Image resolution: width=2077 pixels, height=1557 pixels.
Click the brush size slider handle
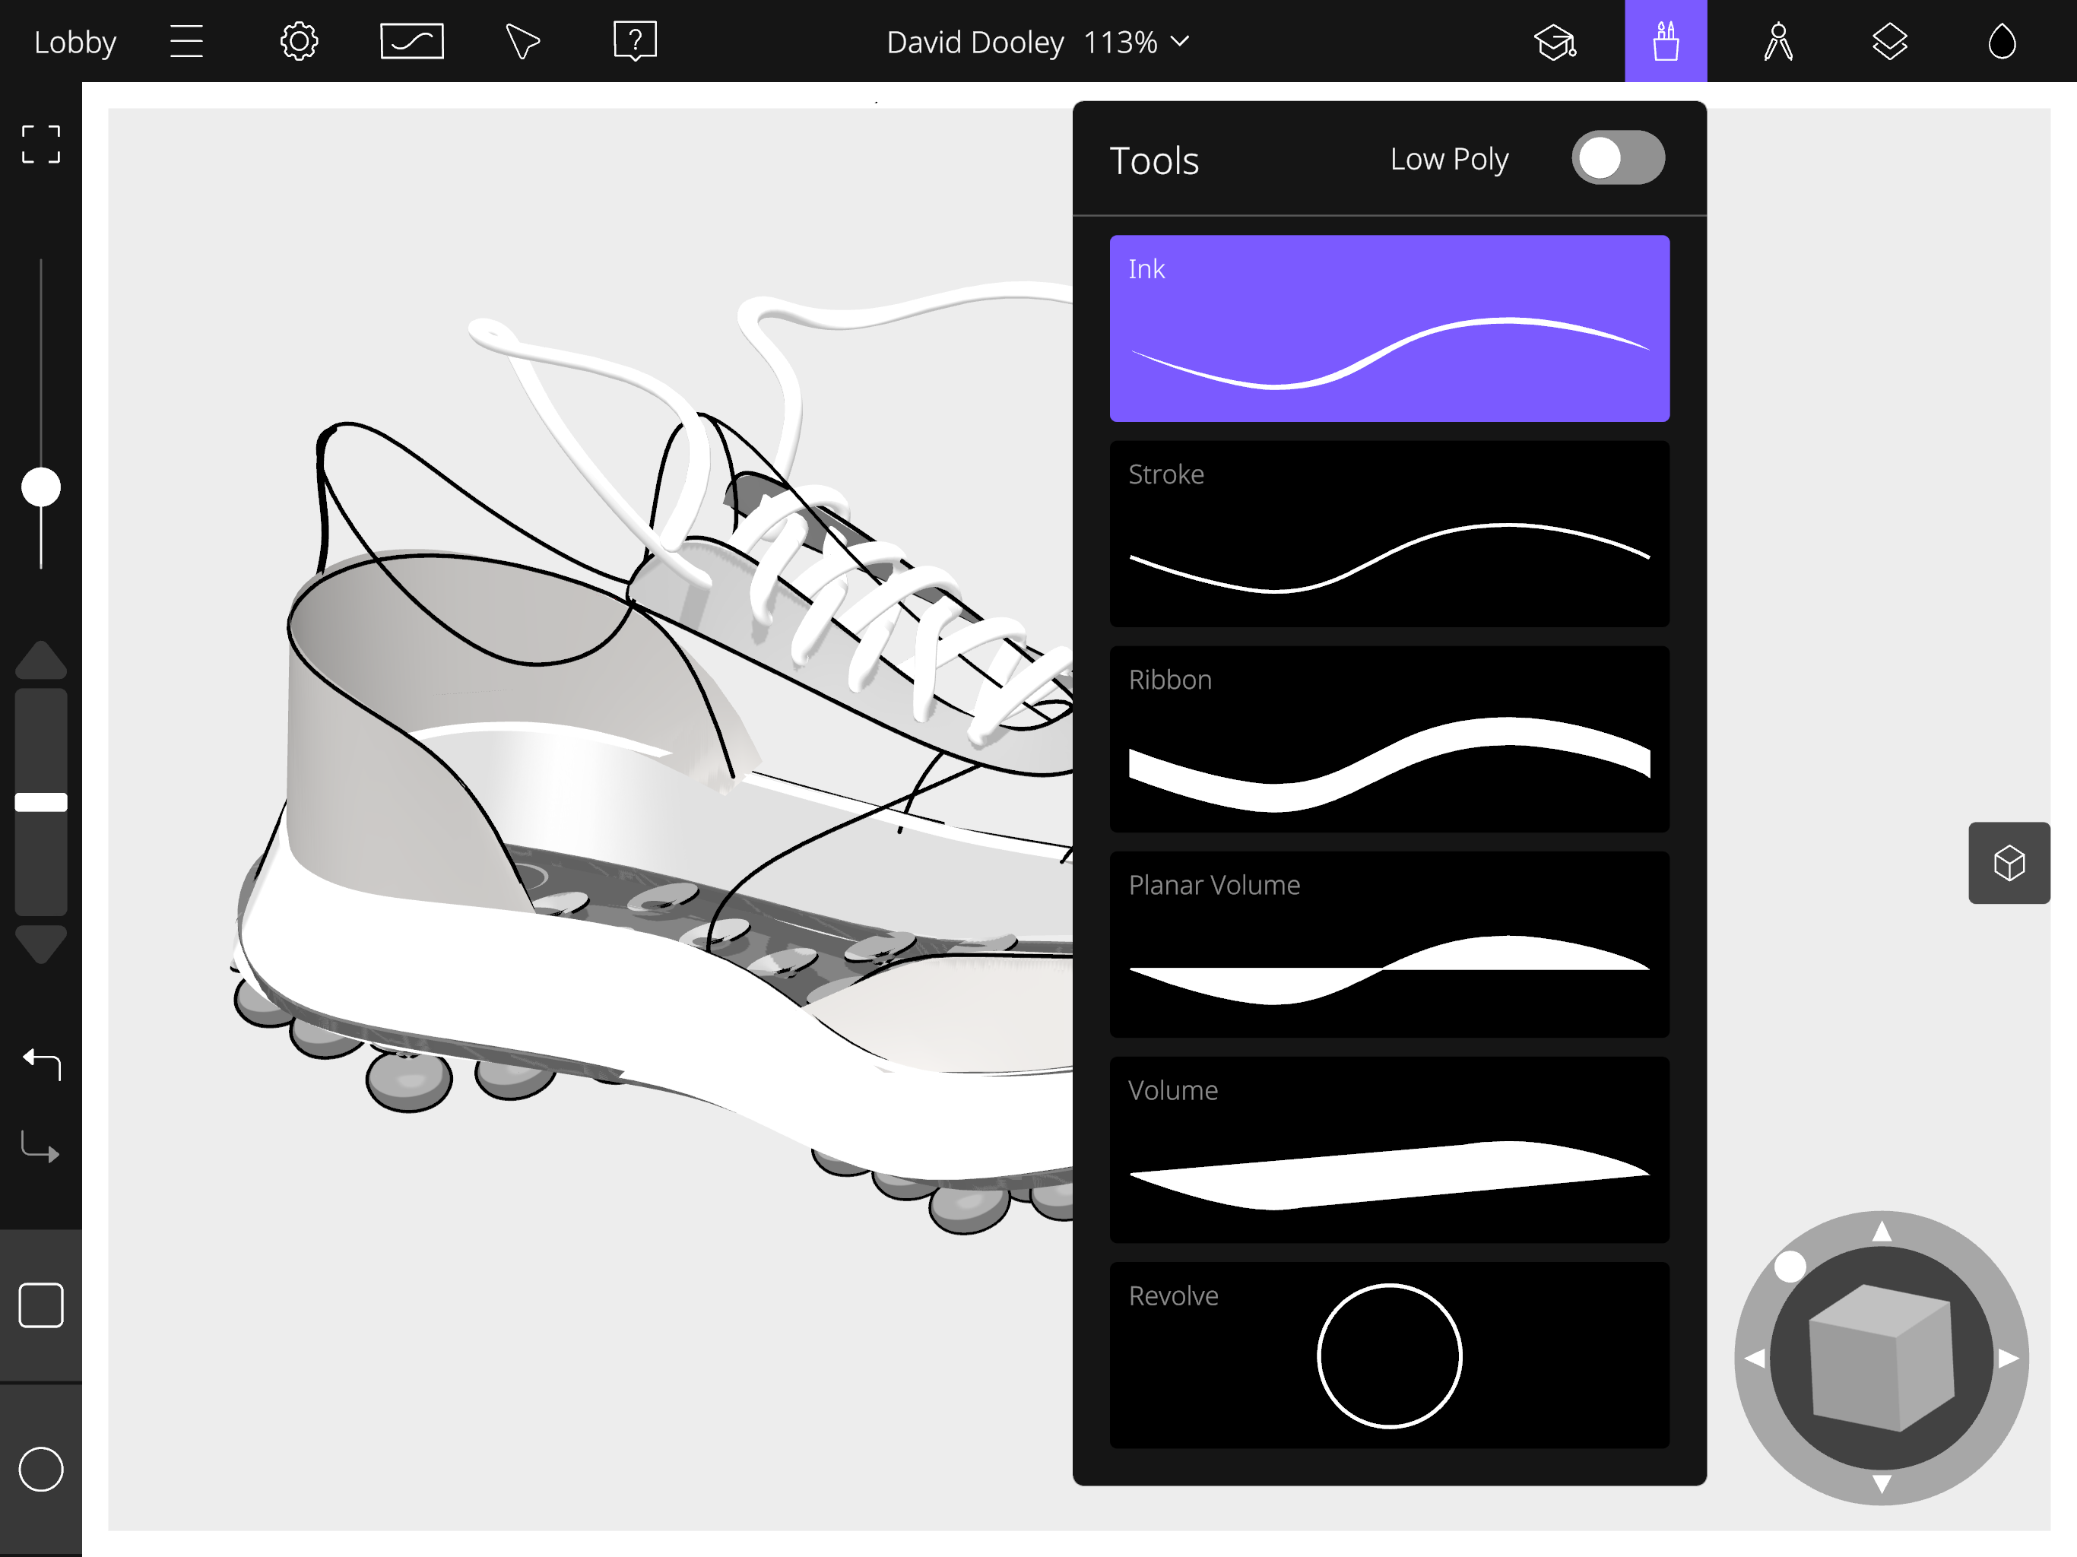pos(40,487)
